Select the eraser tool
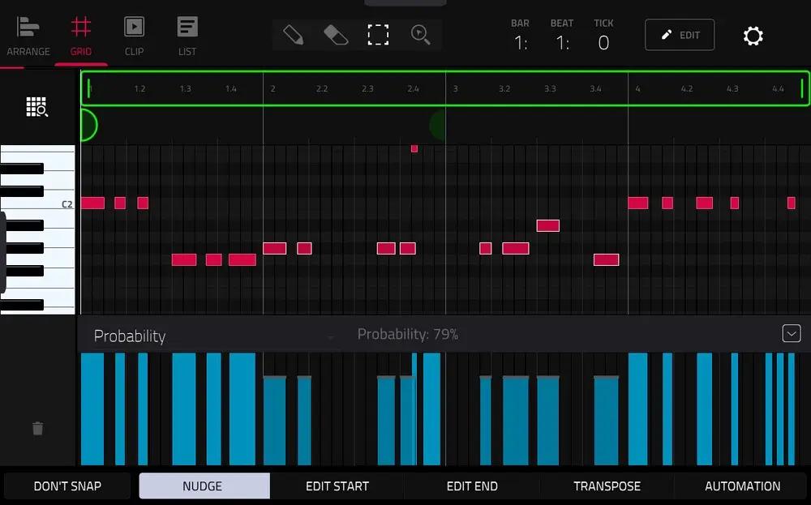This screenshot has width=811, height=505. click(x=335, y=35)
